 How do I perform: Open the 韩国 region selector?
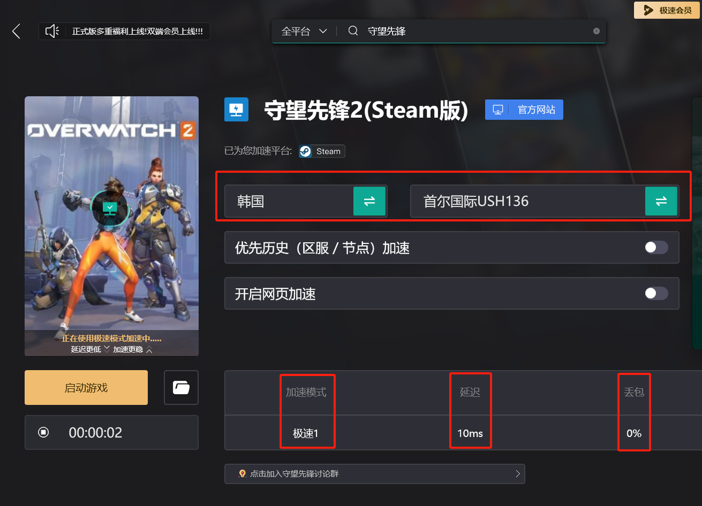point(305,201)
